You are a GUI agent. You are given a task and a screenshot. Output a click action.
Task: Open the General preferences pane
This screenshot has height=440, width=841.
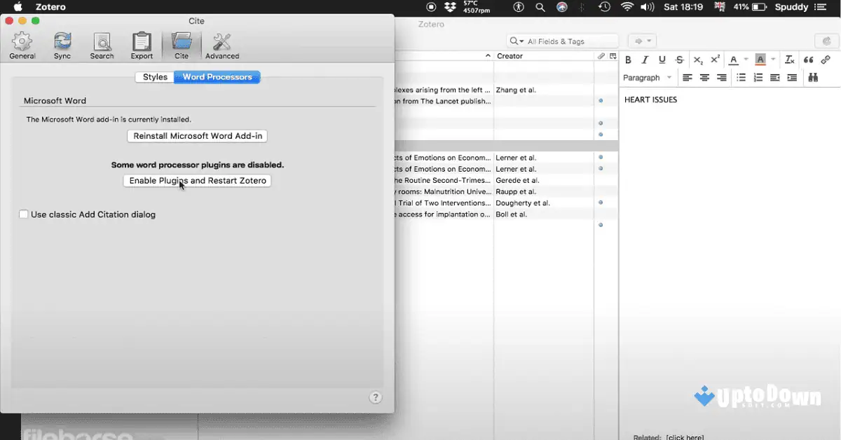[x=22, y=45]
